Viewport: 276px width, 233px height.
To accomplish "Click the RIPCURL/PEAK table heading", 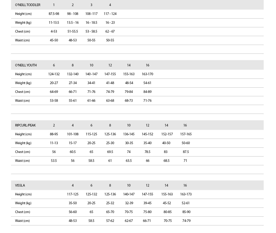I will [x=25, y=125].
